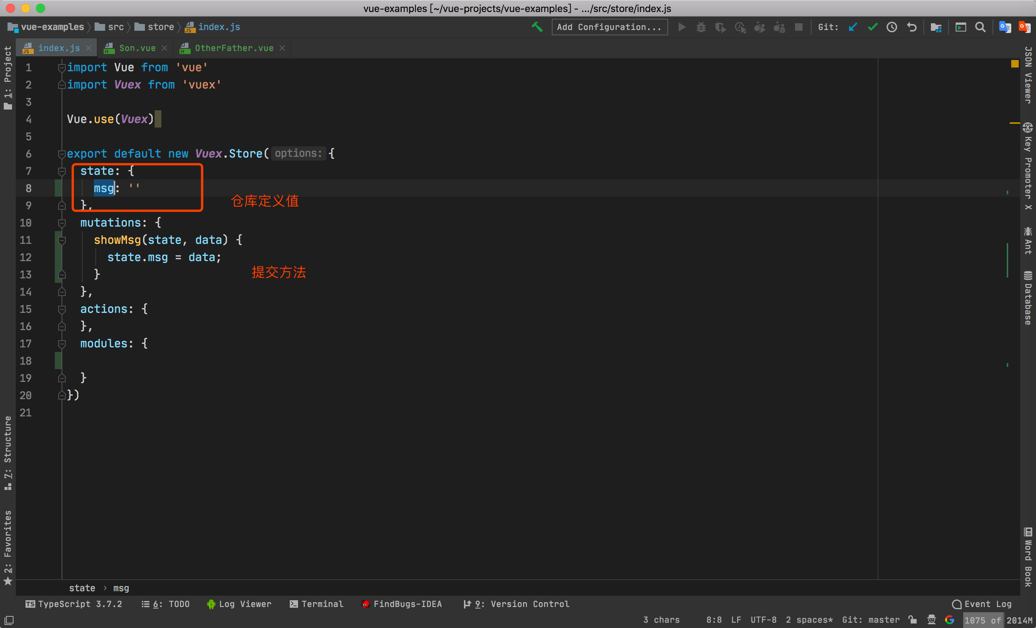Collapse the mutations block fold at line 10
Viewport: 1036px width, 628px height.
(62, 223)
